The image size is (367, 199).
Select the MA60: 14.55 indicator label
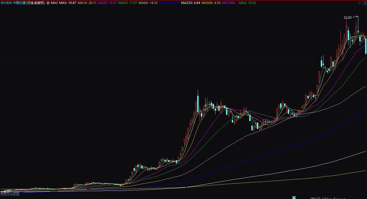148,3
